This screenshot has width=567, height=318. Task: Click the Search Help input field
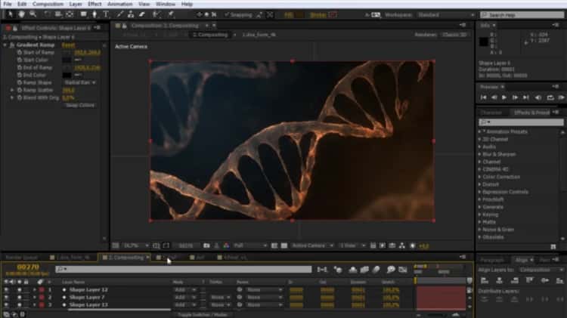[522, 15]
